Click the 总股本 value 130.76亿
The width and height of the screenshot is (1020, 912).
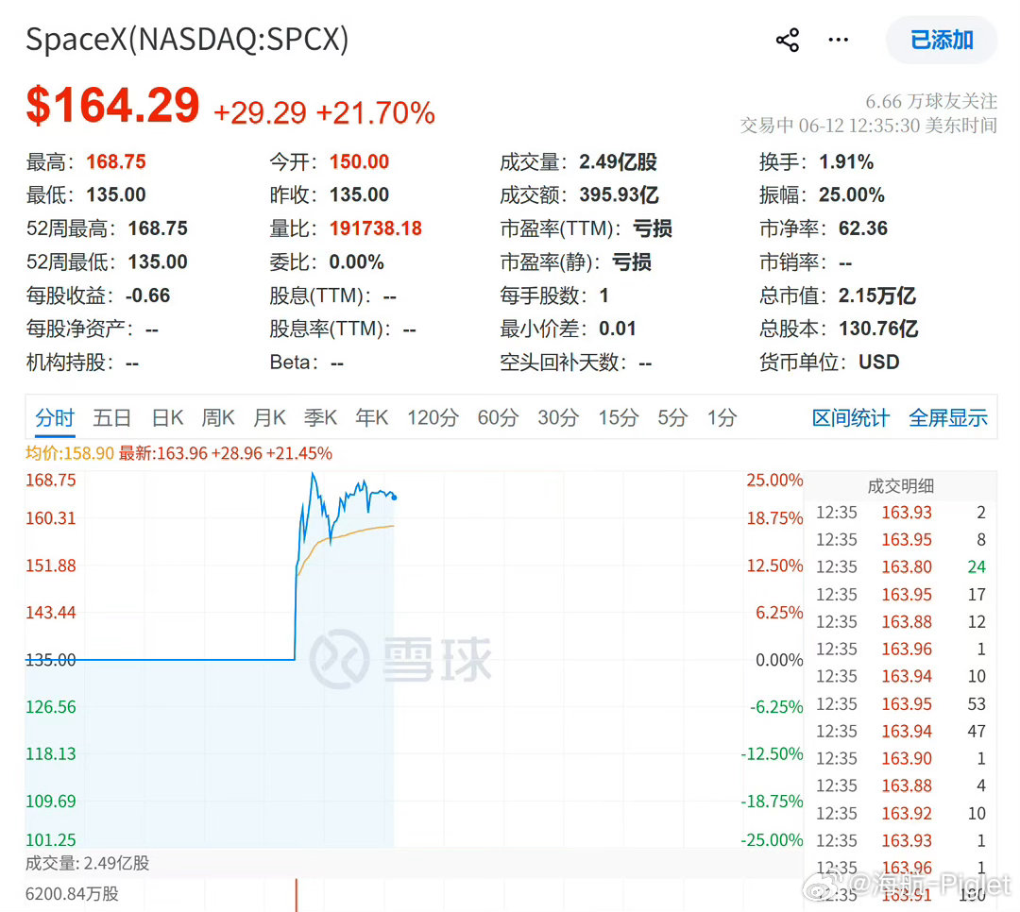point(878,329)
